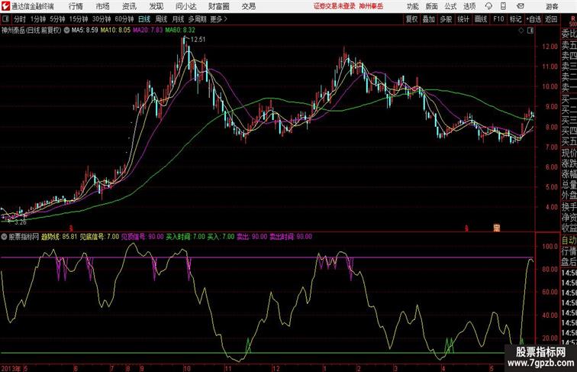Click the purple MA20 legend label
The height and width of the screenshot is (372, 577).
(147, 31)
